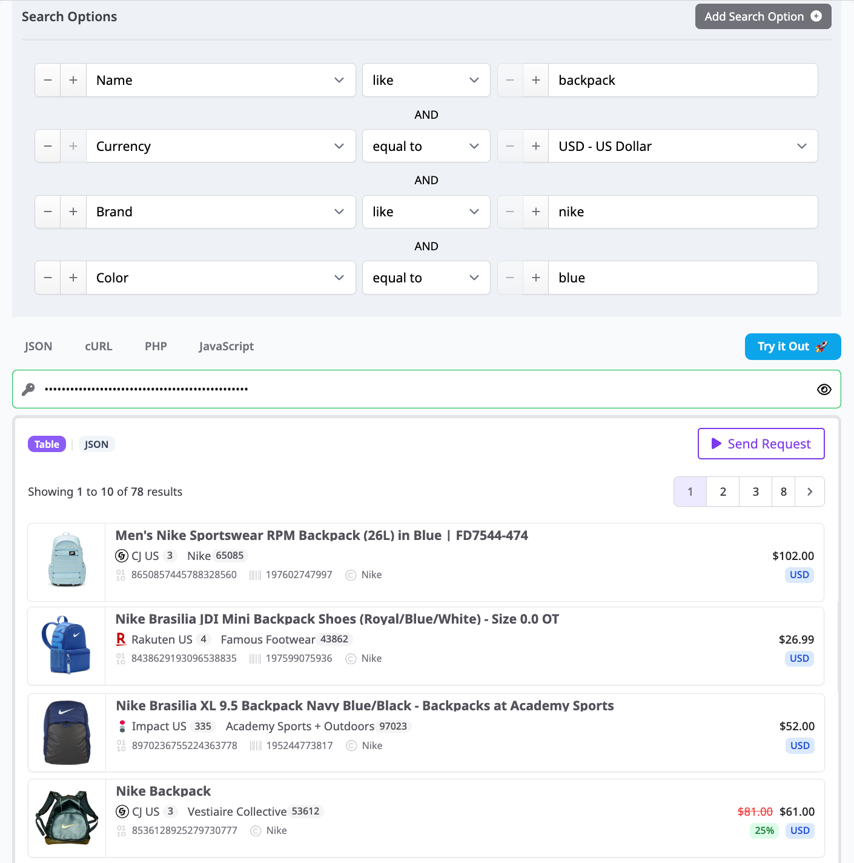Click plus icon on Name filter row

73,80
